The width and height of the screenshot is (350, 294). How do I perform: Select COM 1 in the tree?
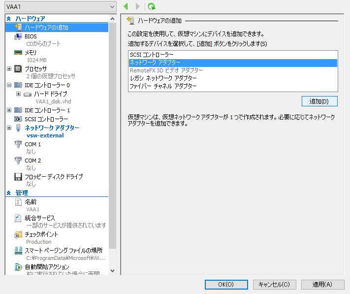point(33,144)
